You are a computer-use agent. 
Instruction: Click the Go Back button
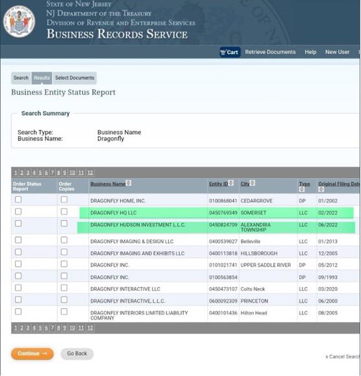point(77,354)
